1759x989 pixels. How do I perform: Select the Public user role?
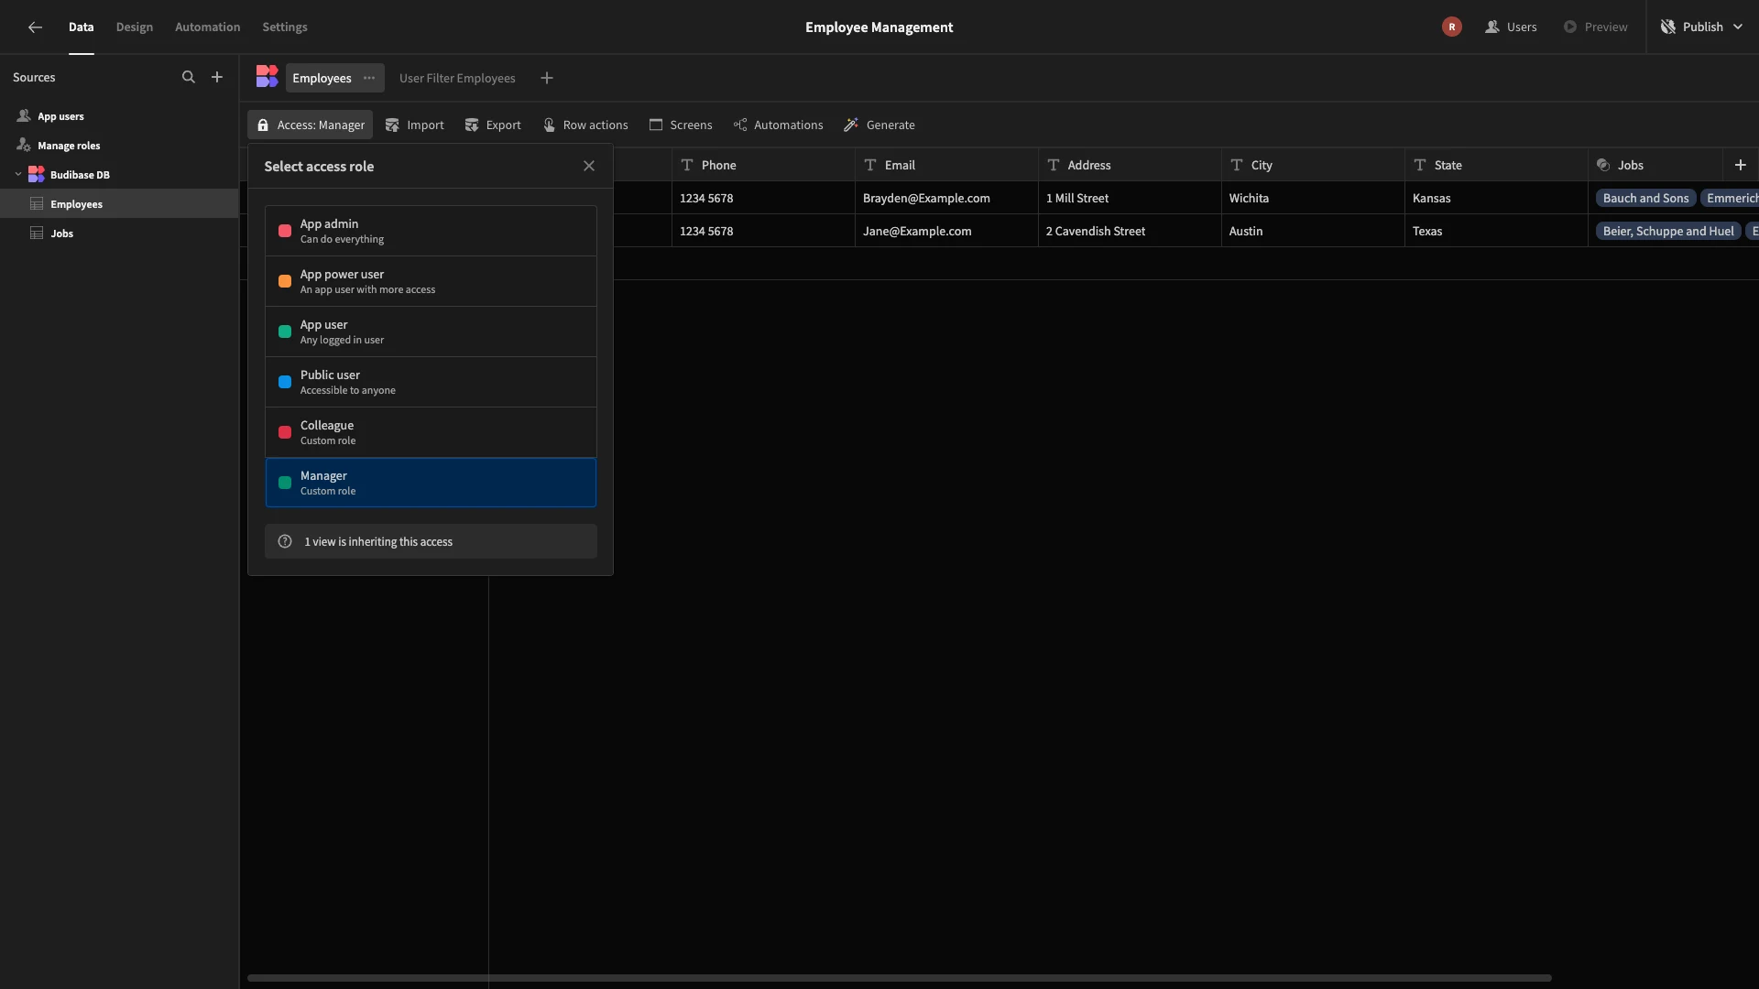pos(431,382)
